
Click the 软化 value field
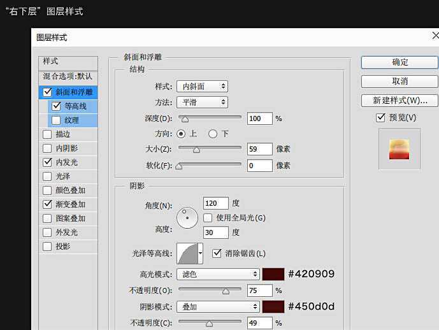[x=260, y=166]
